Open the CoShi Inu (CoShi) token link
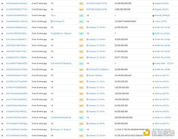Image resolution: width=178 pixels, height=139 pixels. 162,34
